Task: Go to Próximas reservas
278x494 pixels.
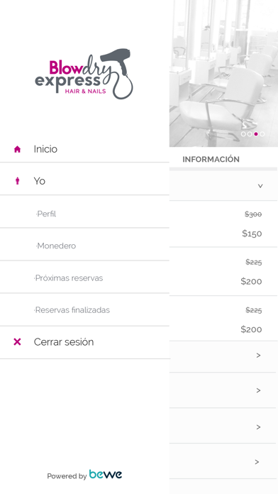Action: [x=84, y=278]
